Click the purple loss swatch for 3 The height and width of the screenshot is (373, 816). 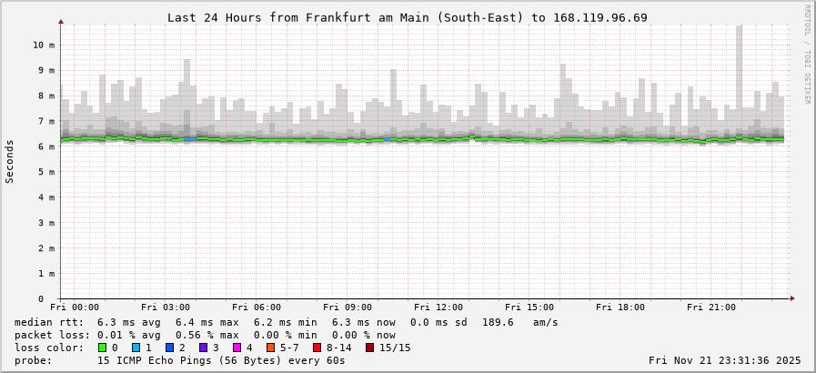(203, 348)
